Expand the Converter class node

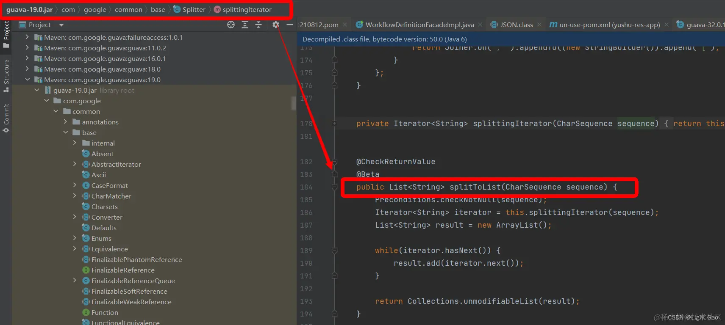tap(75, 217)
